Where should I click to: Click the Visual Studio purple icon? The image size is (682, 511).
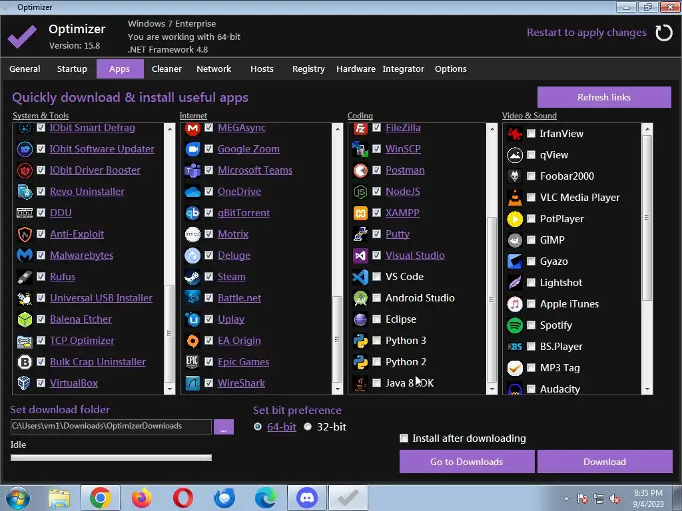[x=360, y=255]
